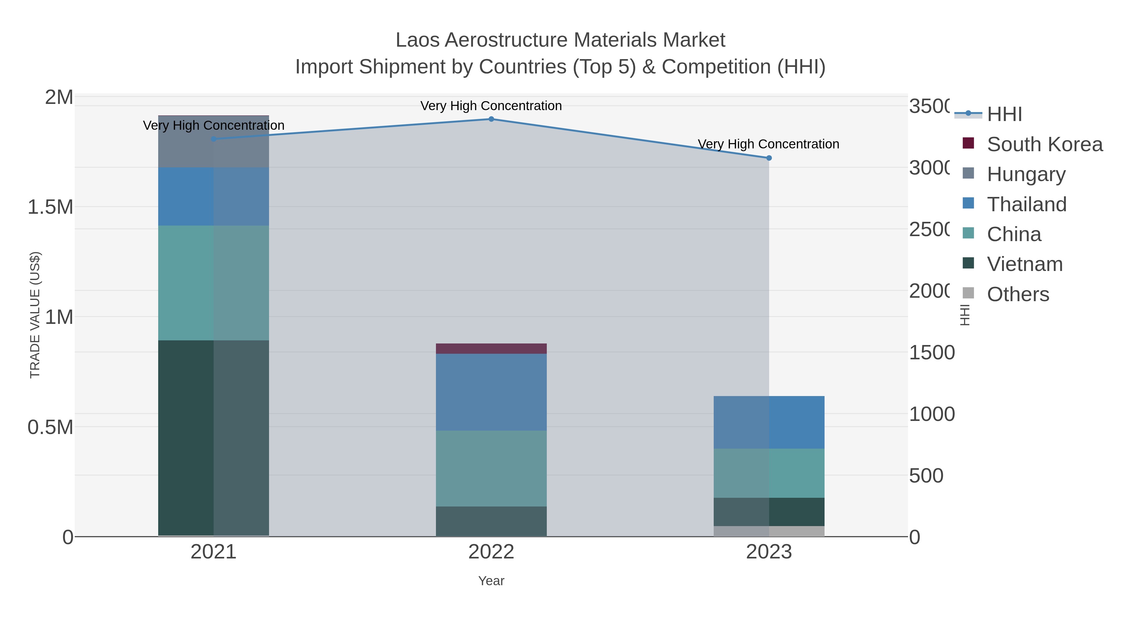The height and width of the screenshot is (630, 1121).
Task: Click the South Korea maroon color swatch
Action: point(968,143)
